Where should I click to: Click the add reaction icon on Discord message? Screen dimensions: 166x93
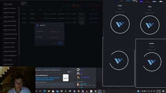point(68,72)
